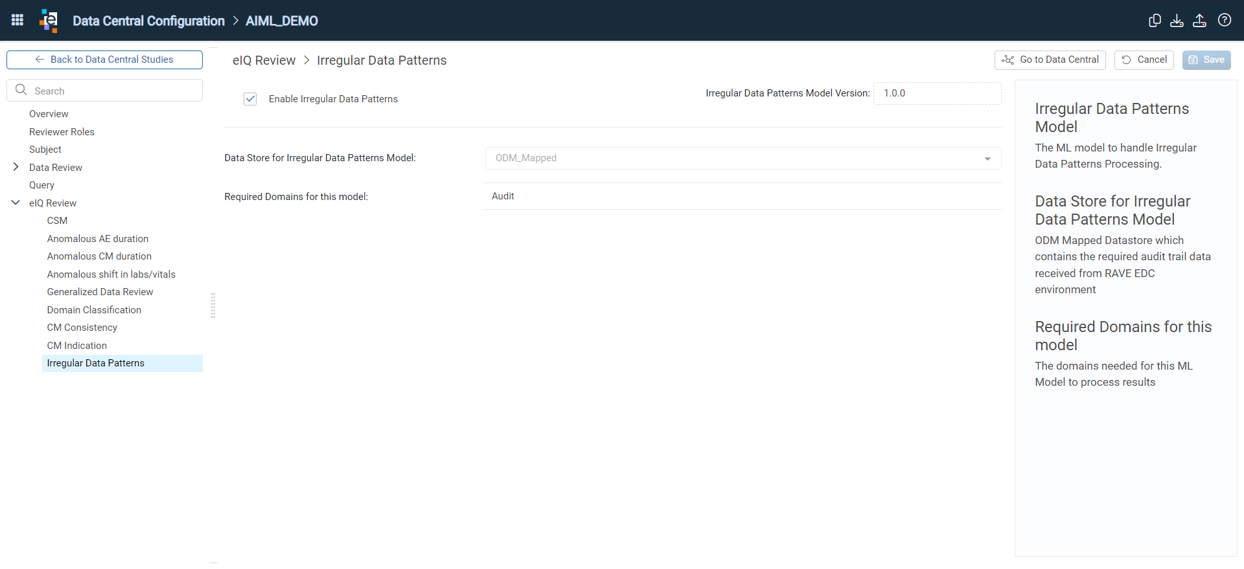Select Overview in the sidebar
1244x569 pixels.
coord(49,114)
